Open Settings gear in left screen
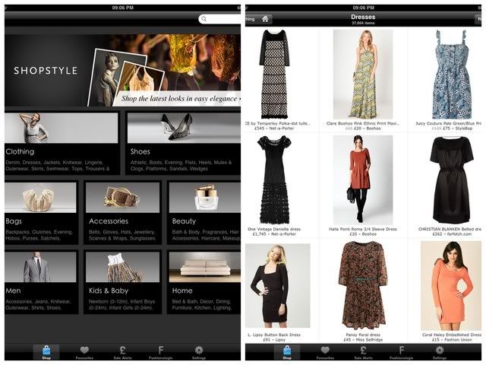 [199, 352]
